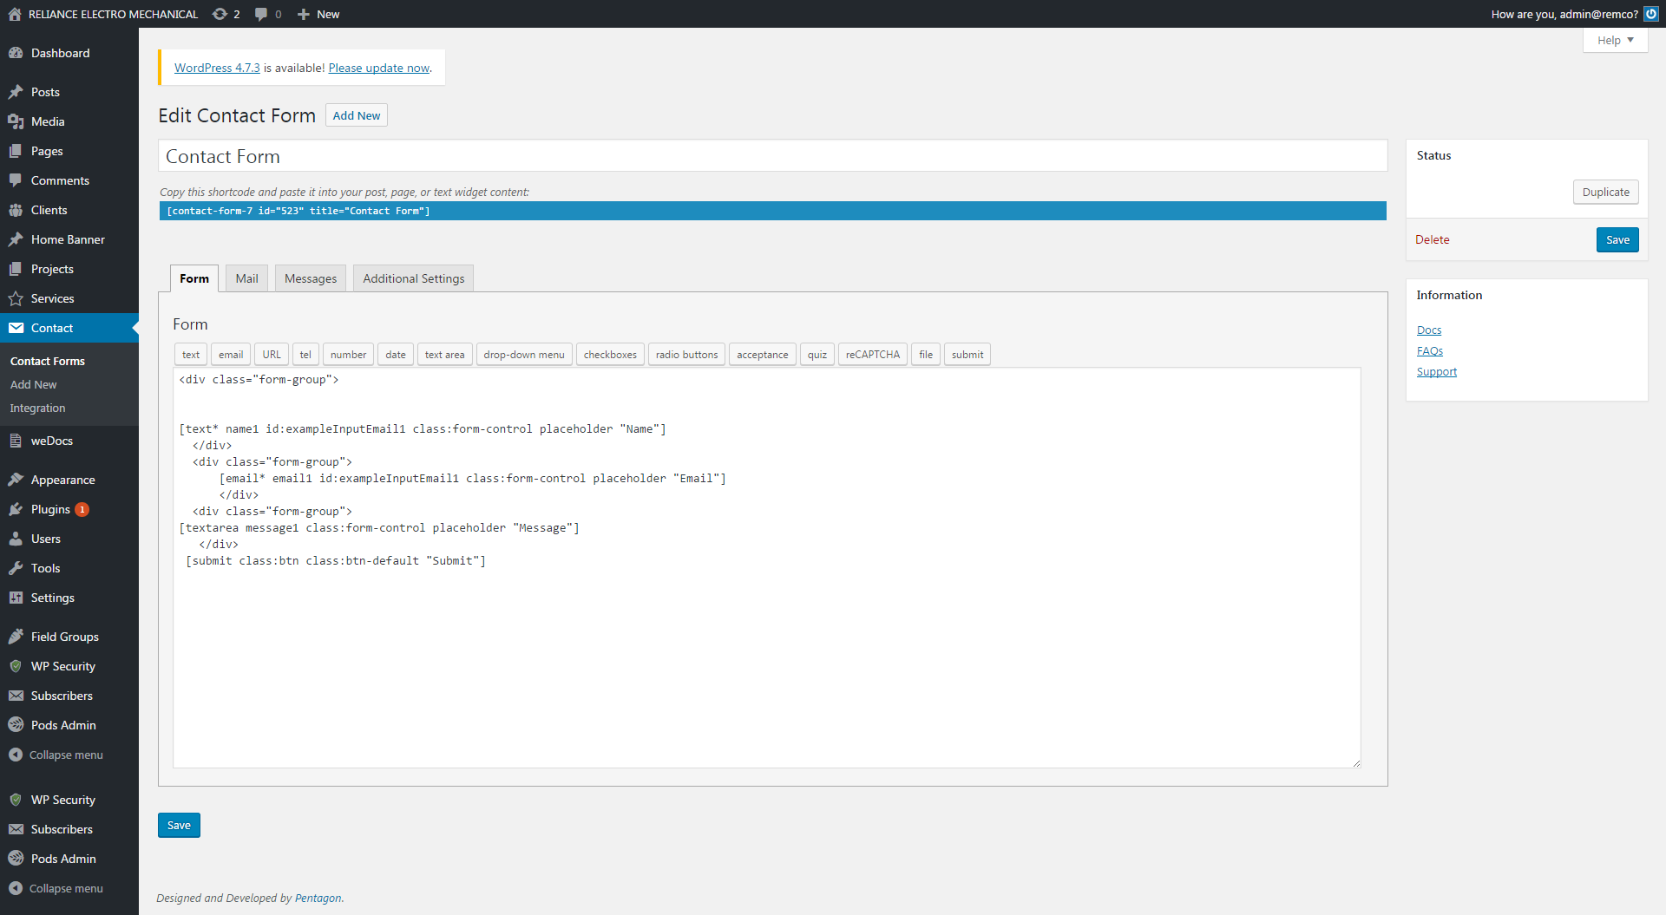Insert an email field tag
The image size is (1666, 915).
tap(231, 355)
